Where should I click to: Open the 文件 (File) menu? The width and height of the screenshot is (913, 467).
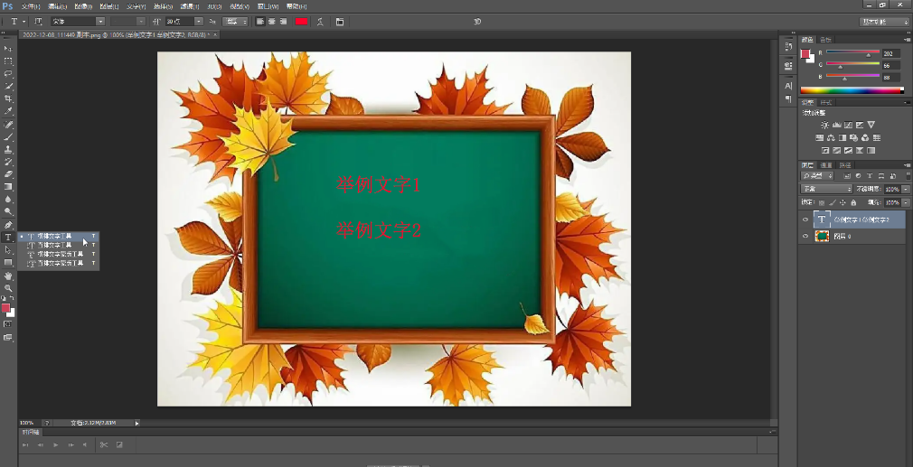(30, 6)
